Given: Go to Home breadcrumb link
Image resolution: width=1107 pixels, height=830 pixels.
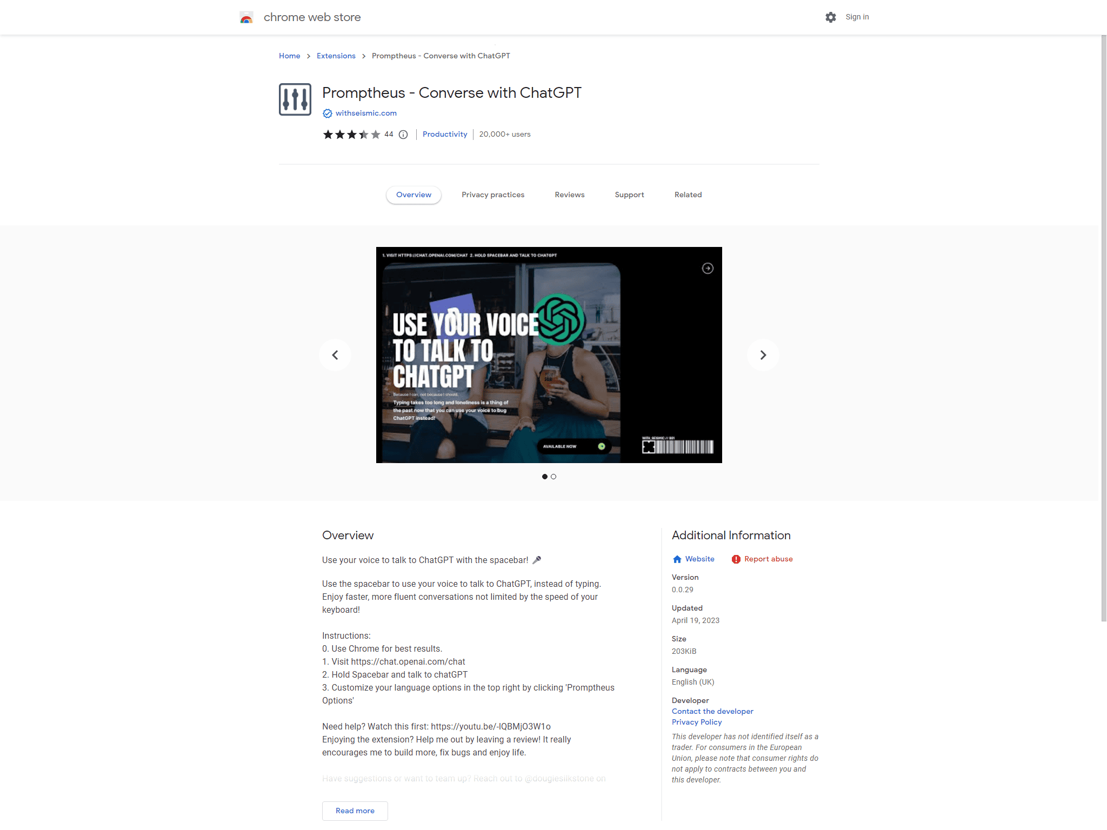Looking at the screenshot, I should 290,56.
